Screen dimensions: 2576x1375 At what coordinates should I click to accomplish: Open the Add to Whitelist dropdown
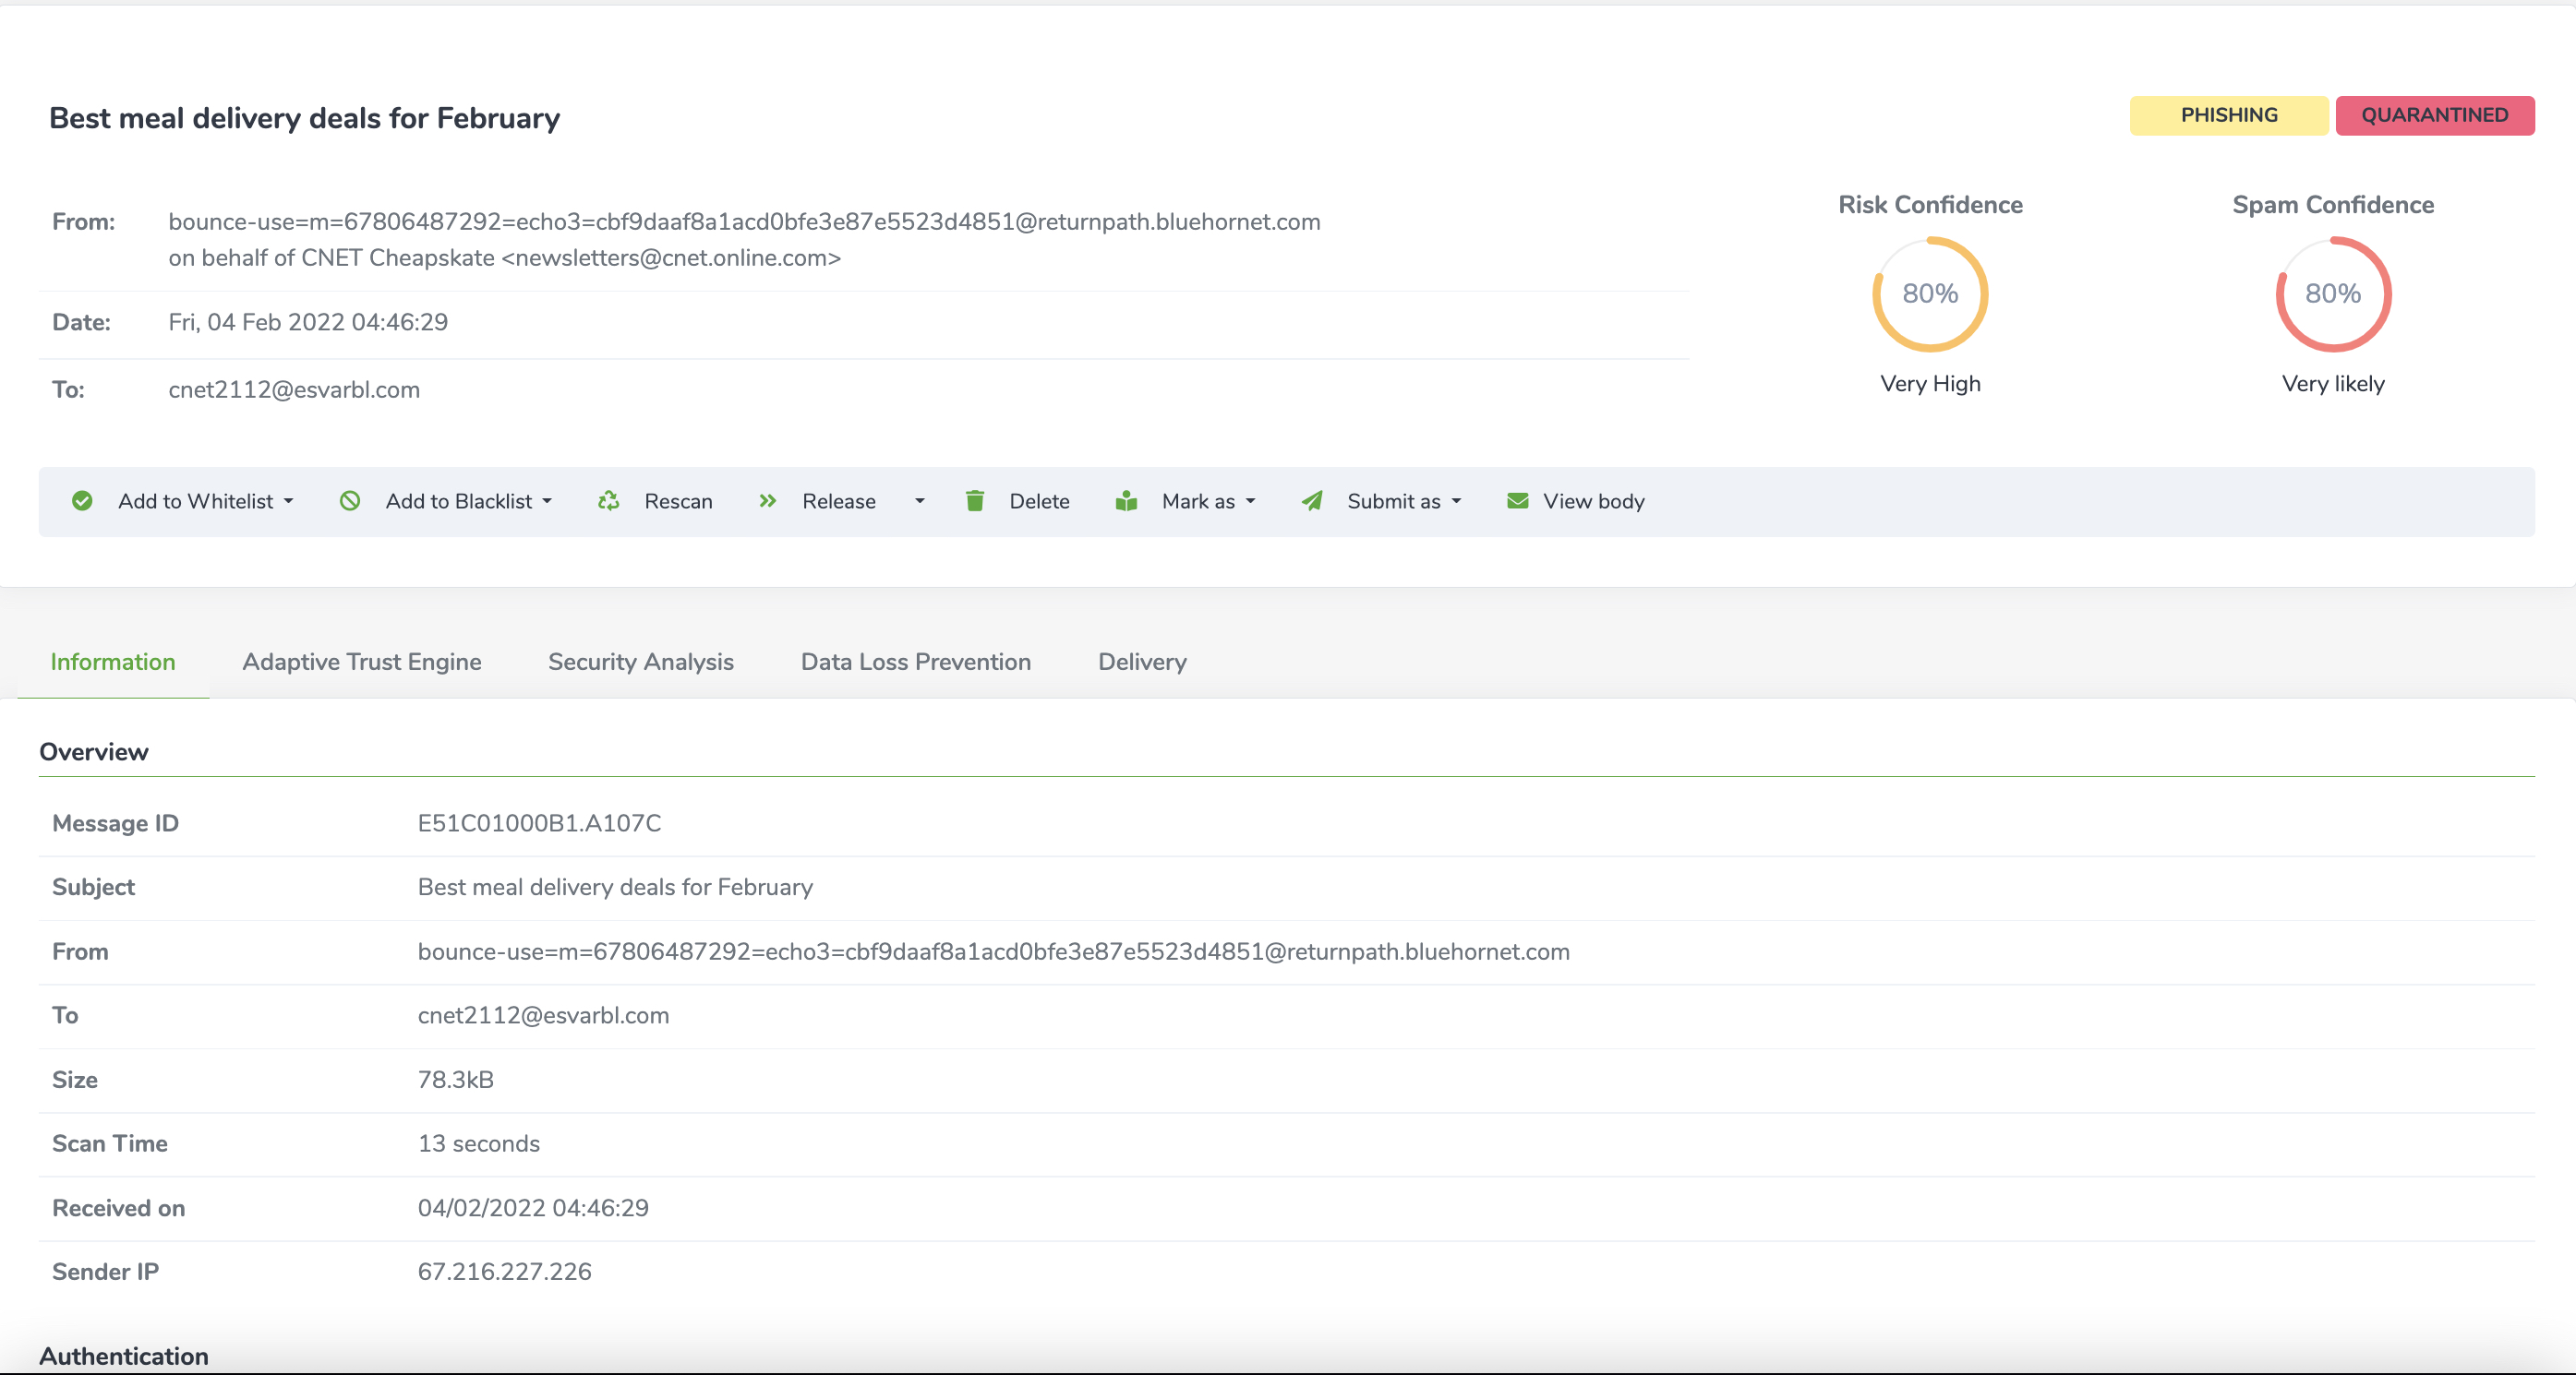[289, 501]
